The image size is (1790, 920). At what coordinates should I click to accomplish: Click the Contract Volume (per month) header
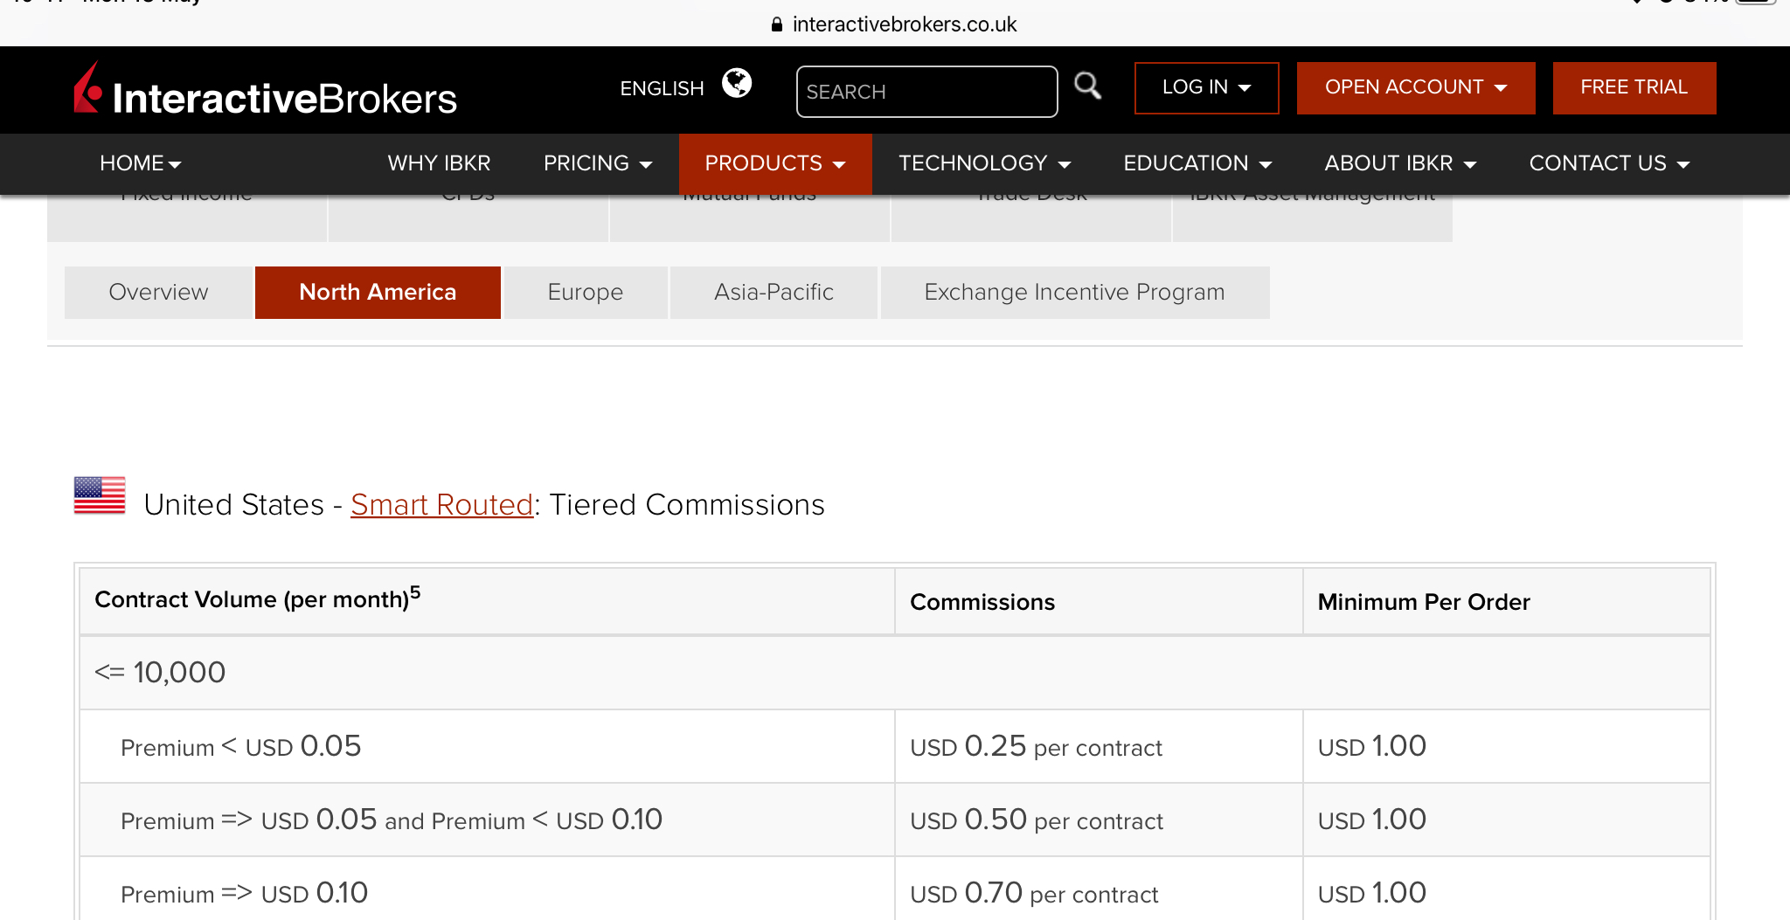487,600
